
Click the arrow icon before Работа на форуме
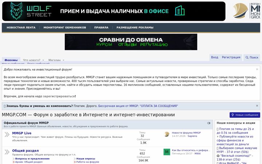[x=75, y=162]
